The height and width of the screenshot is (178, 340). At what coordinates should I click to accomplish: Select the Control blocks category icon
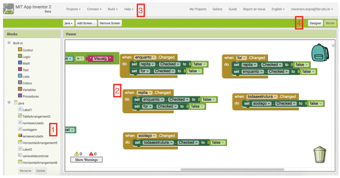point(20,50)
